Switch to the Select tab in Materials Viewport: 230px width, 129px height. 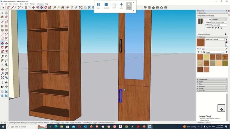199,49
